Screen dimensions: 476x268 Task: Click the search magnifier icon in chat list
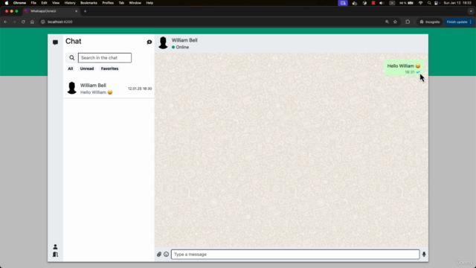click(x=71, y=58)
